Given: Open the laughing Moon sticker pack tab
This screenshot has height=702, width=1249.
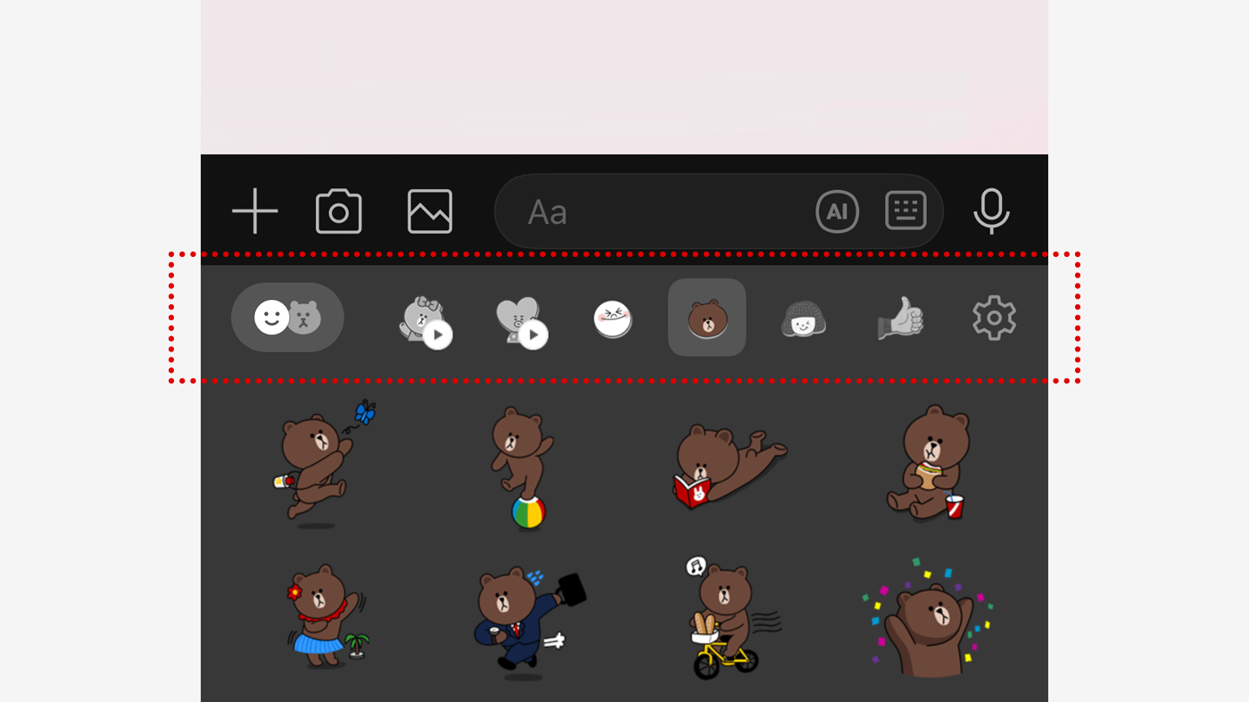Looking at the screenshot, I should pos(613,319).
